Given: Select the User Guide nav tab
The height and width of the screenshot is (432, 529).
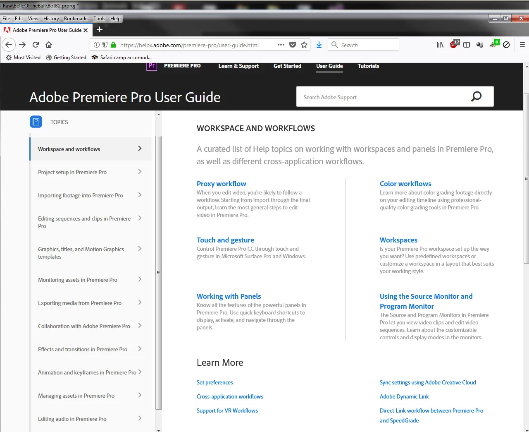Looking at the screenshot, I should [329, 66].
